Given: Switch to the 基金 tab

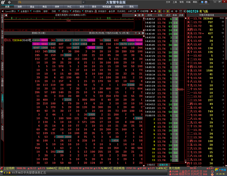Looking at the screenshot, I should tap(32, 7).
